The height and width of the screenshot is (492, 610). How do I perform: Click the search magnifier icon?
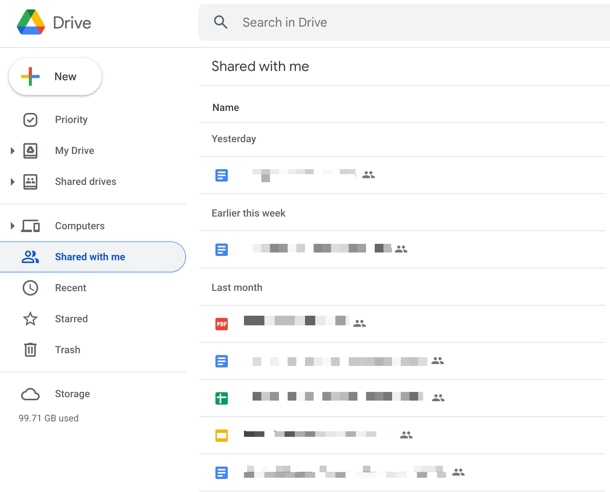221,22
